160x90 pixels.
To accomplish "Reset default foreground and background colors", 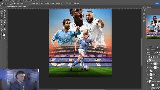I will click(x=2, y=36).
